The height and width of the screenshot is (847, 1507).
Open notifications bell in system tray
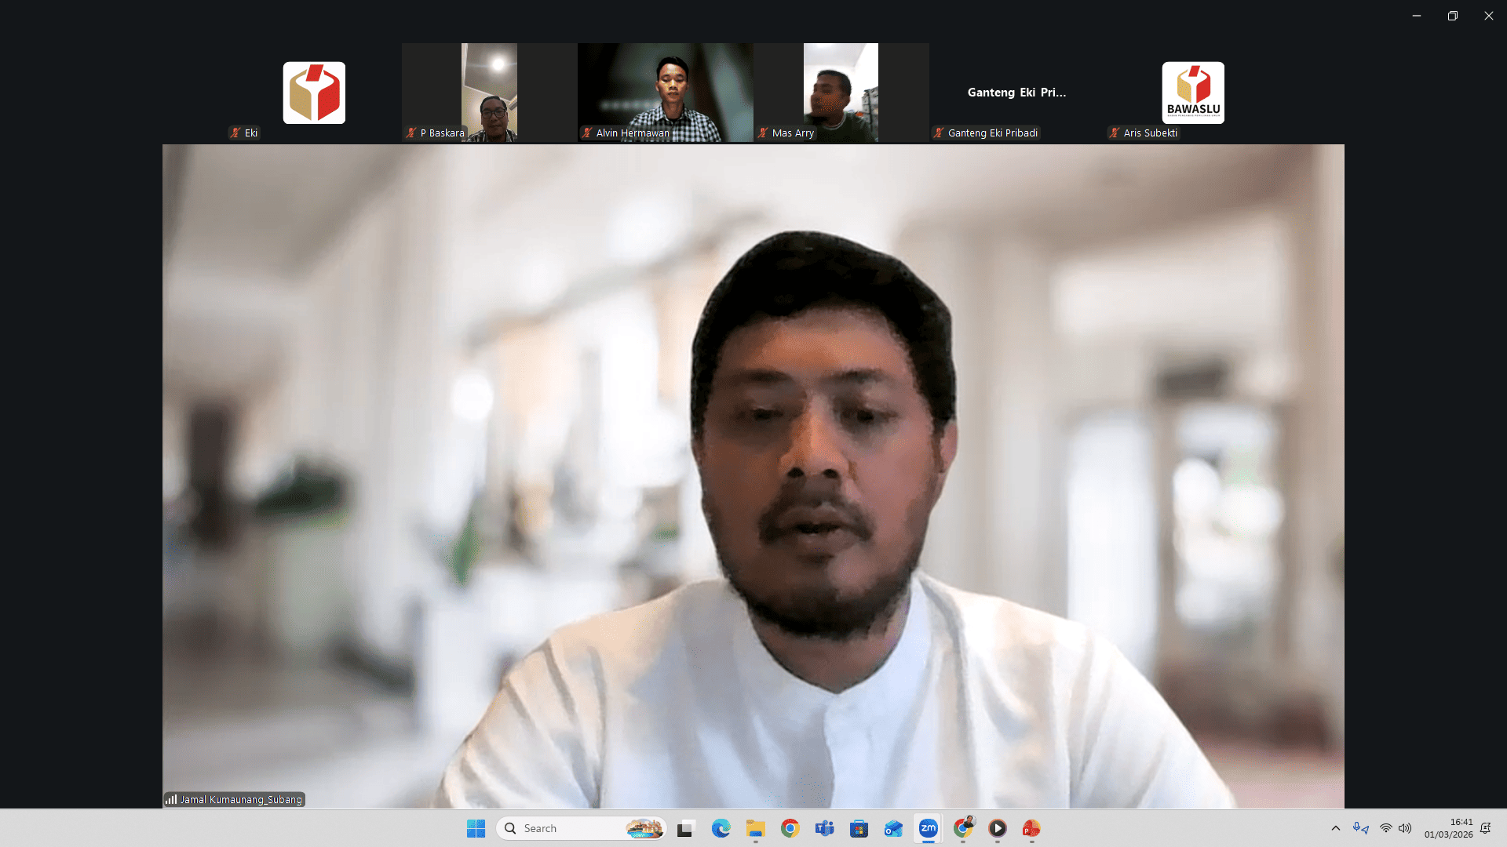click(x=1485, y=828)
